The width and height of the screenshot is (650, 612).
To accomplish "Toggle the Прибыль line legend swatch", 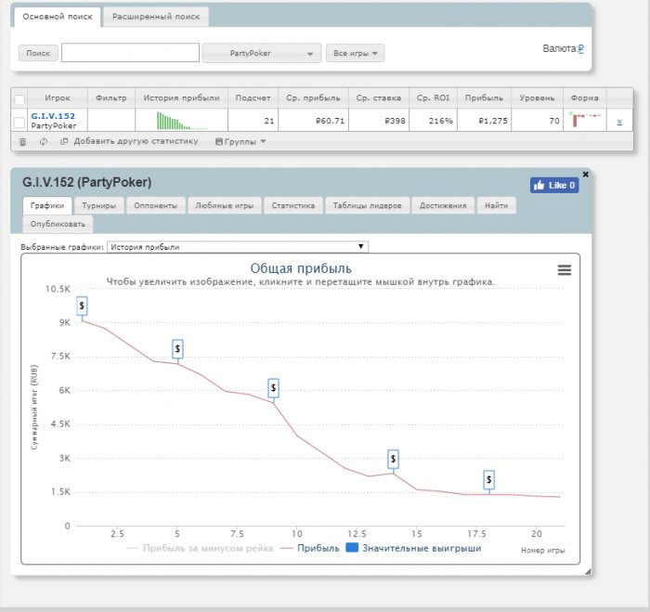I will pos(287,549).
